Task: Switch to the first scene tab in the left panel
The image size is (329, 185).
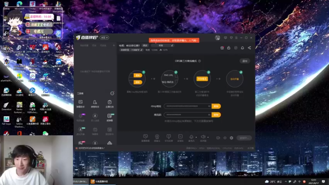Action: 84,46
